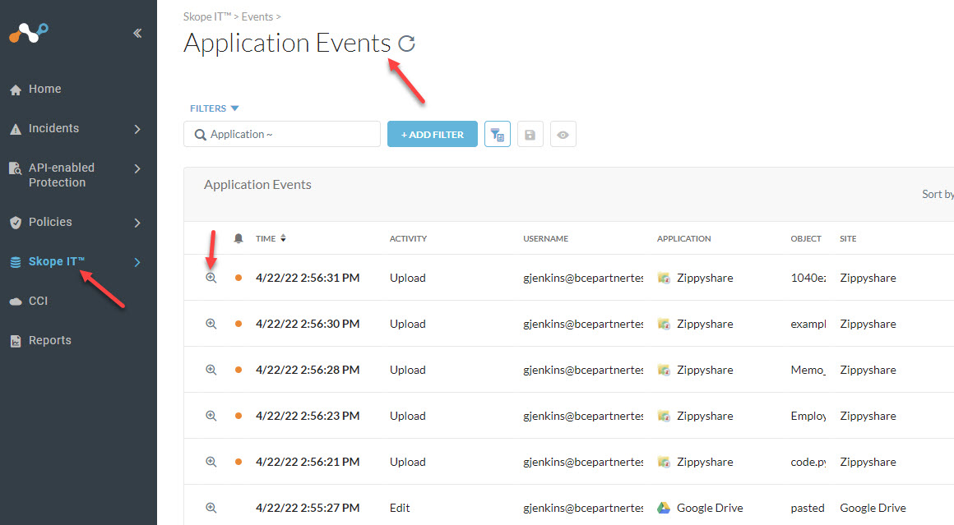Open the Reports menu item

[x=50, y=340]
